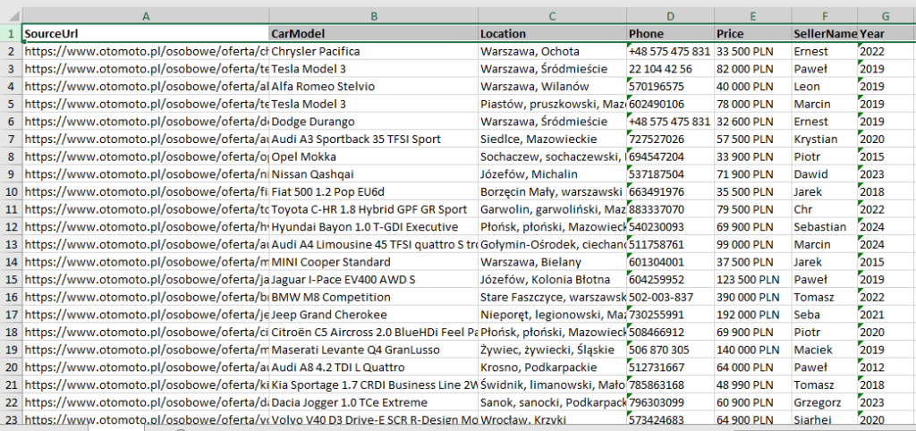Image resolution: width=916 pixels, height=431 pixels.
Task: Click the 390 000 PLN price cell
Action: (x=751, y=297)
